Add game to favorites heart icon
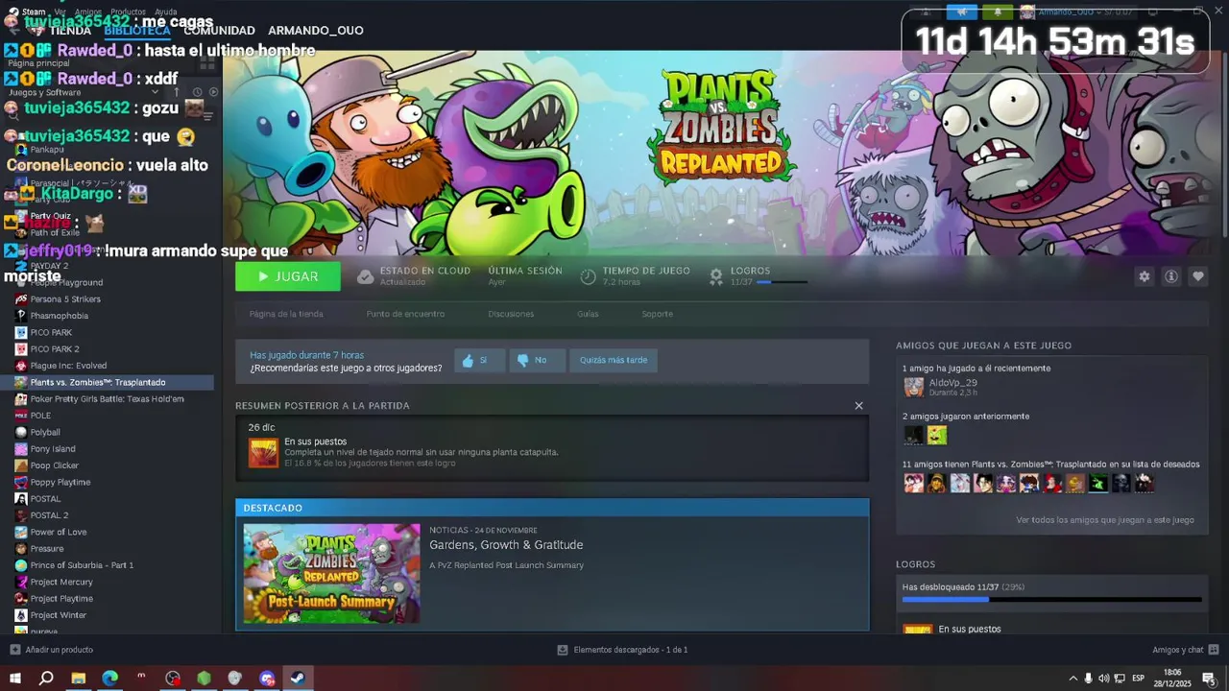This screenshot has height=691, width=1229. (1198, 276)
